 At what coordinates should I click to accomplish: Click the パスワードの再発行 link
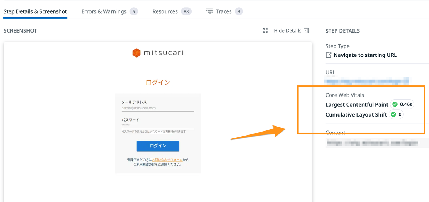point(161,132)
